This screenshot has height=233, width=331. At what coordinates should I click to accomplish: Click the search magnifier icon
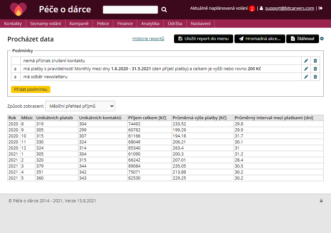tap(164, 10)
